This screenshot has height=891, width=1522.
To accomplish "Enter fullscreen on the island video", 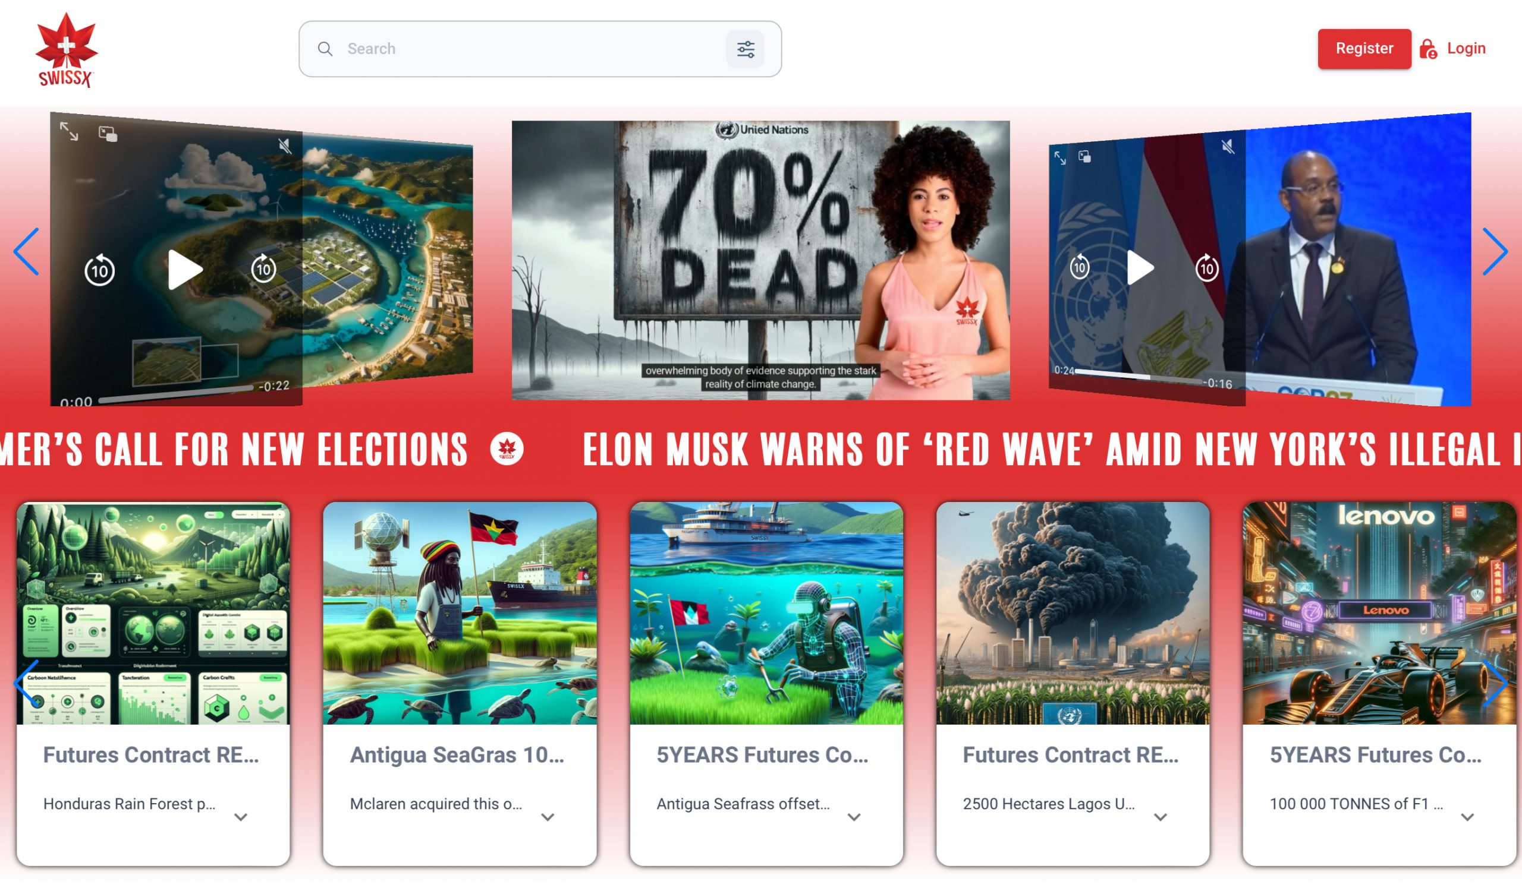I will (69, 131).
